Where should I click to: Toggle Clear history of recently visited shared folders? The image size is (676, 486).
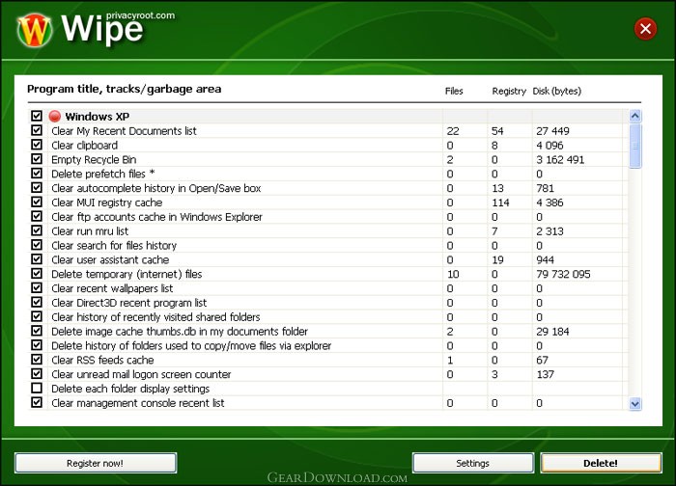(x=37, y=316)
